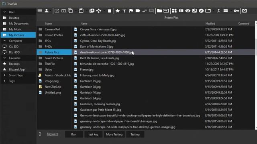Image resolution: width=257 pixels, height=144 pixels.
Task: Click the swap arrows icon
Action: (145, 11)
